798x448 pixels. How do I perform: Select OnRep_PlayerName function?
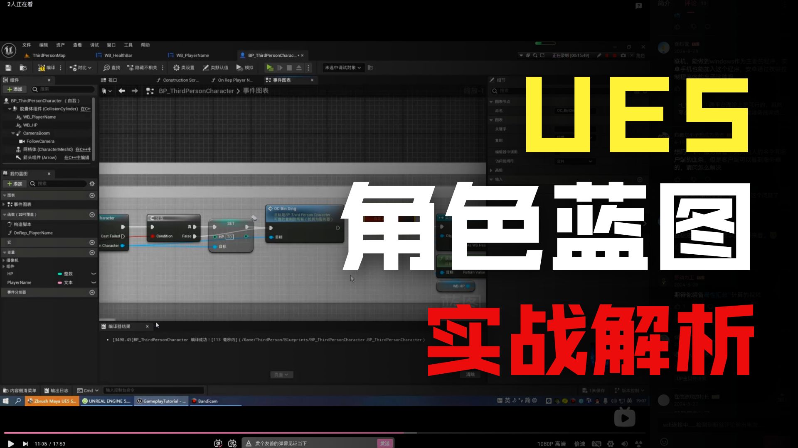33,233
